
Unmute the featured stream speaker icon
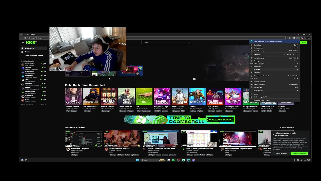click(x=194, y=79)
